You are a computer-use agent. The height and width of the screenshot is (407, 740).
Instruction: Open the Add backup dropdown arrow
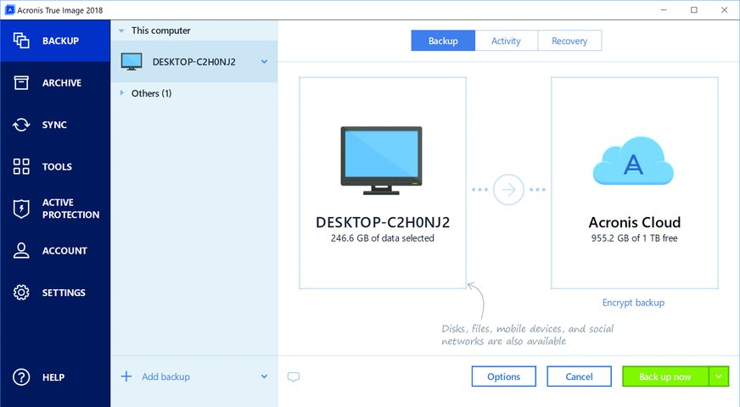(264, 376)
